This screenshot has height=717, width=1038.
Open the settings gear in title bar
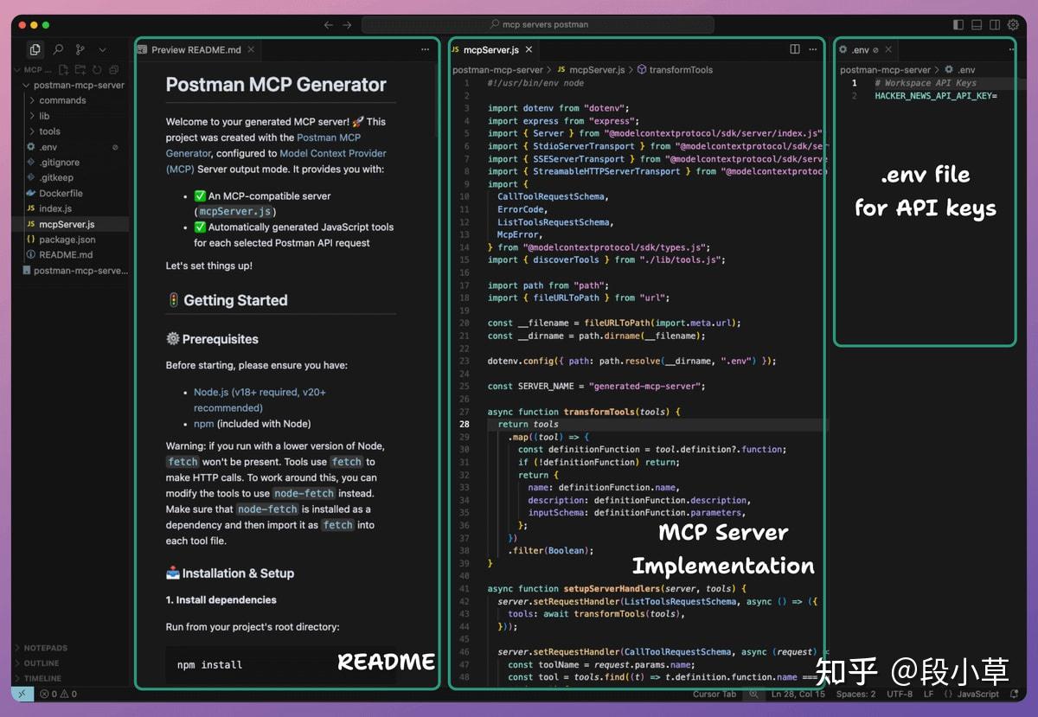[1013, 25]
